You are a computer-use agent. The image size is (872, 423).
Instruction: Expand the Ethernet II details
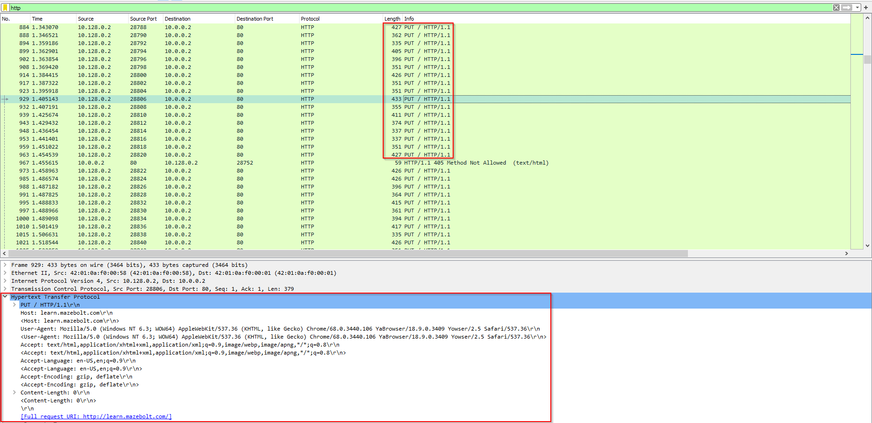click(5, 273)
